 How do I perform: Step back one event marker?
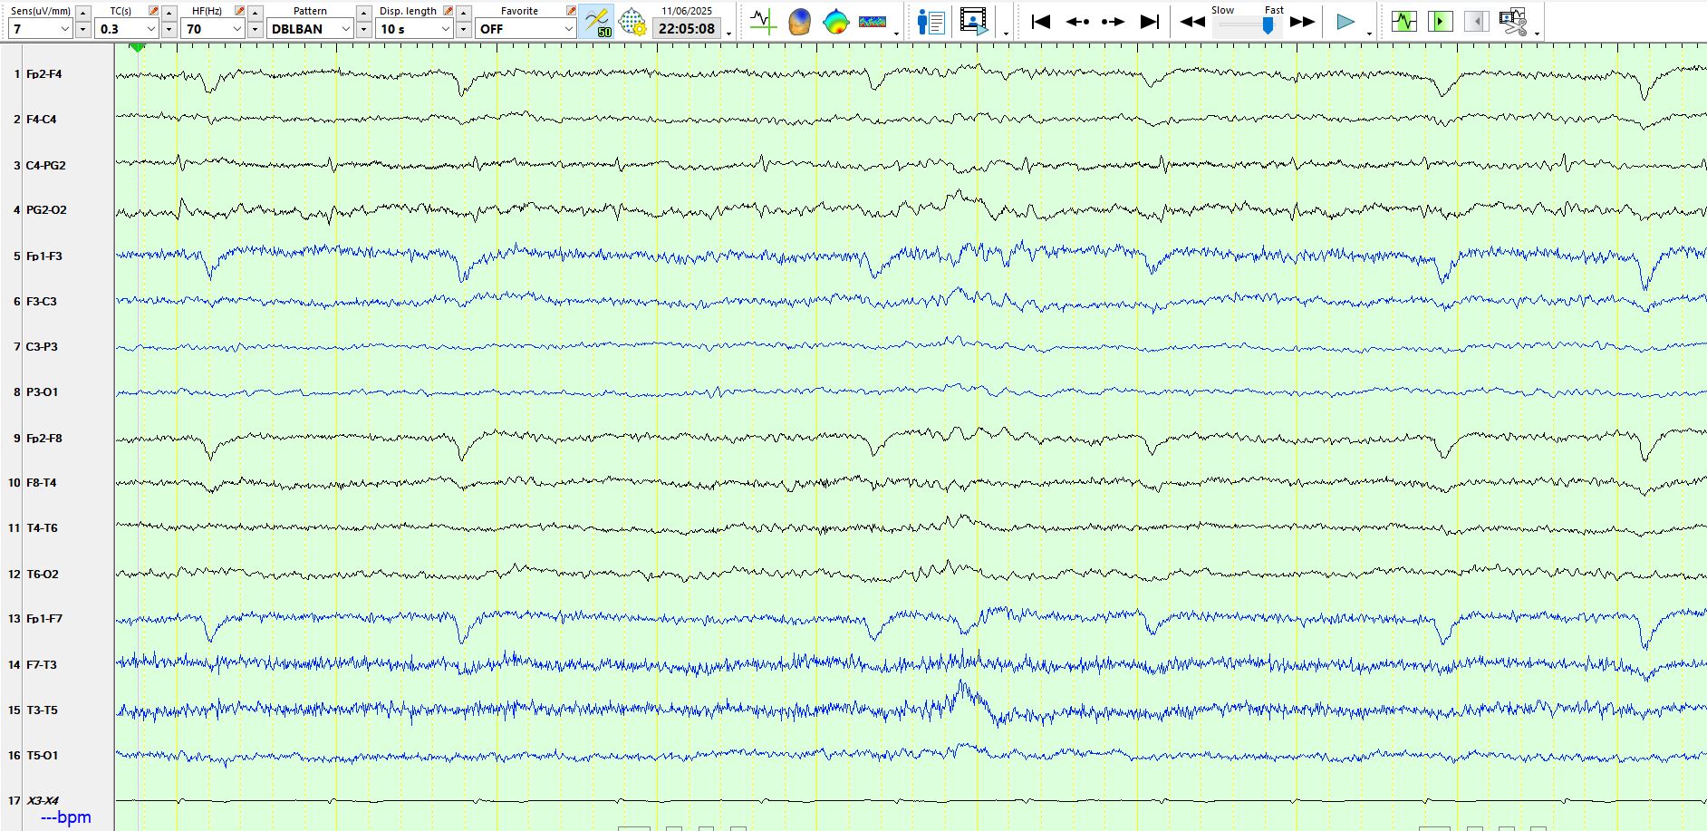pyautogui.click(x=1077, y=22)
